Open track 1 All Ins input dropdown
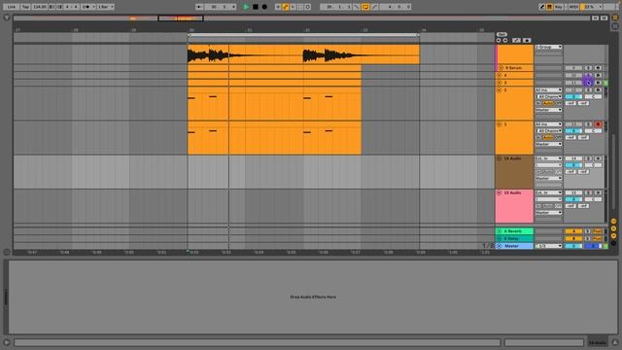Viewport: 622px width, 350px height. coord(548,124)
